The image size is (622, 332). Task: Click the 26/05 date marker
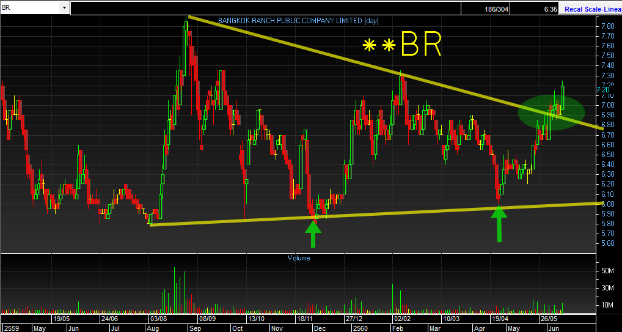point(549,319)
